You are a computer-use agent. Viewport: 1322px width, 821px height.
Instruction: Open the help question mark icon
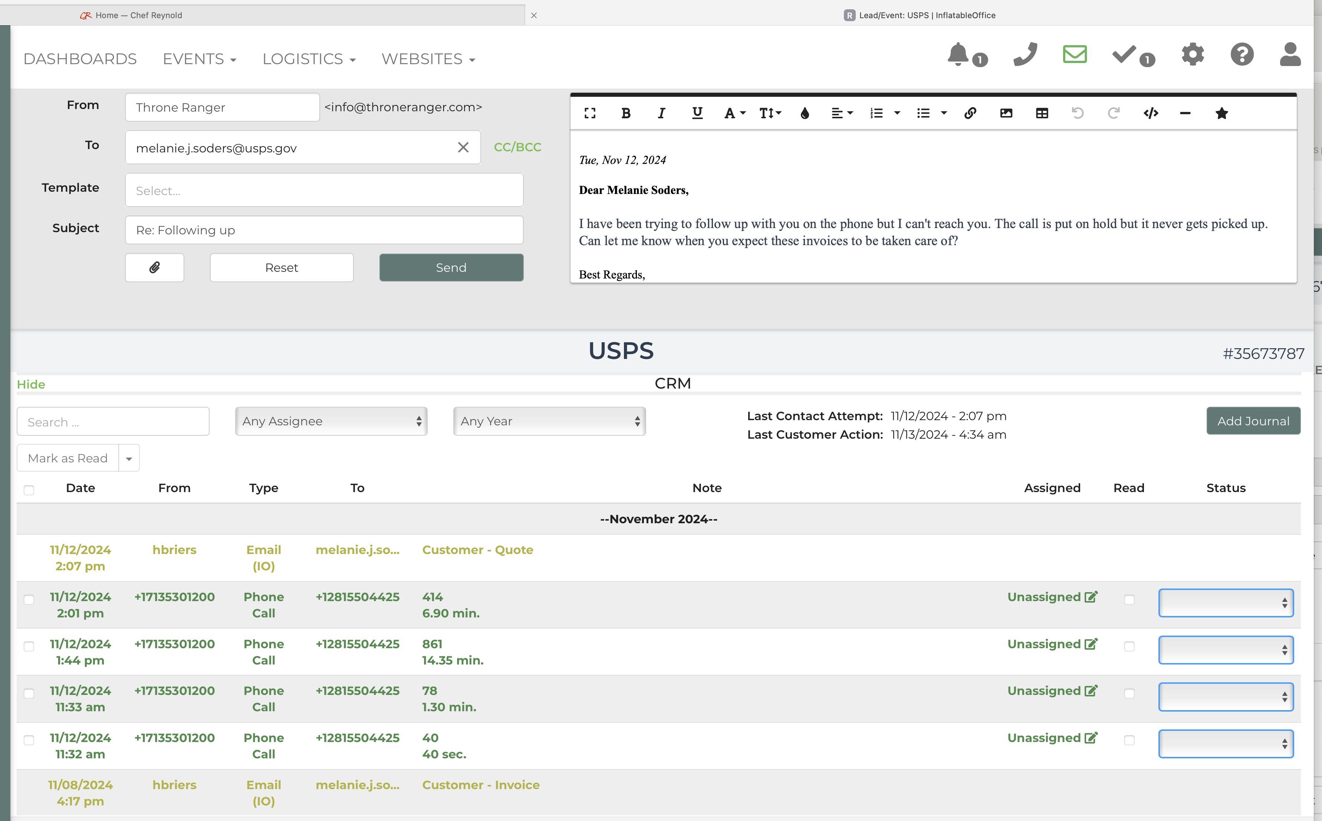click(x=1242, y=54)
